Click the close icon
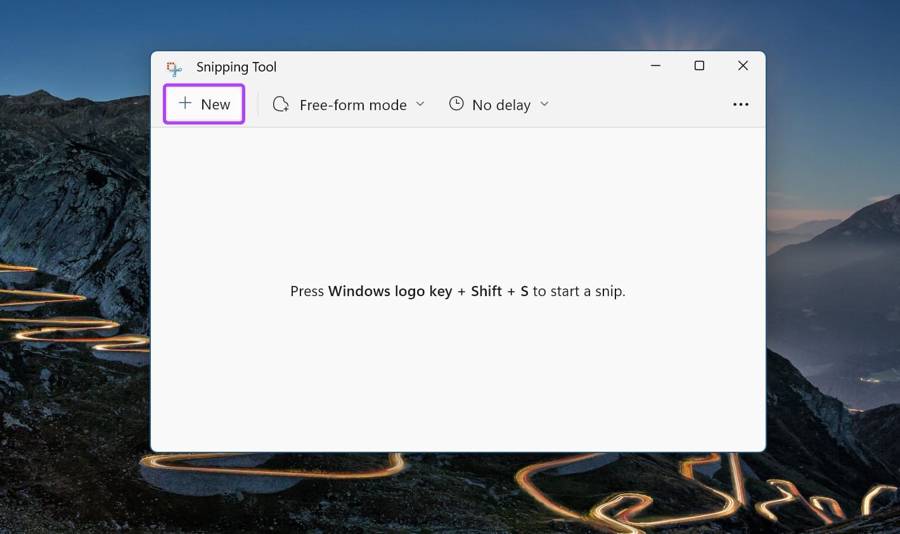 [743, 65]
